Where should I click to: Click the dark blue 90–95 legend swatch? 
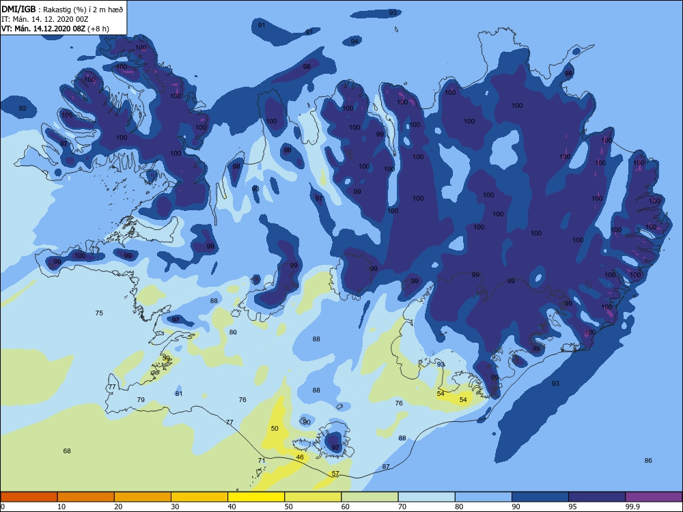click(x=540, y=497)
